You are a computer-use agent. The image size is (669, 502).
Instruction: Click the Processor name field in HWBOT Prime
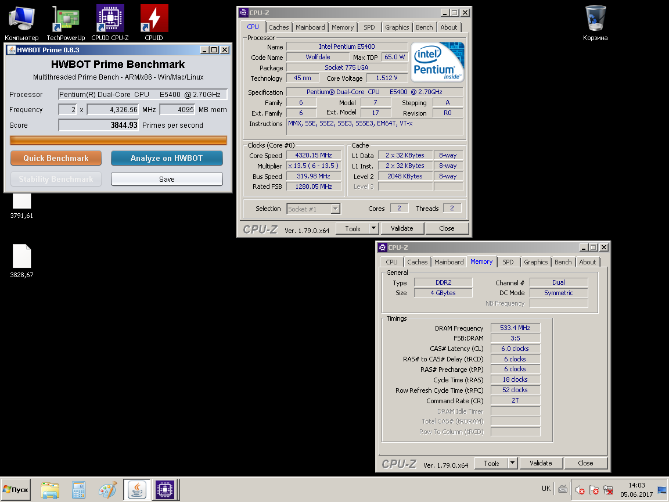pos(142,94)
